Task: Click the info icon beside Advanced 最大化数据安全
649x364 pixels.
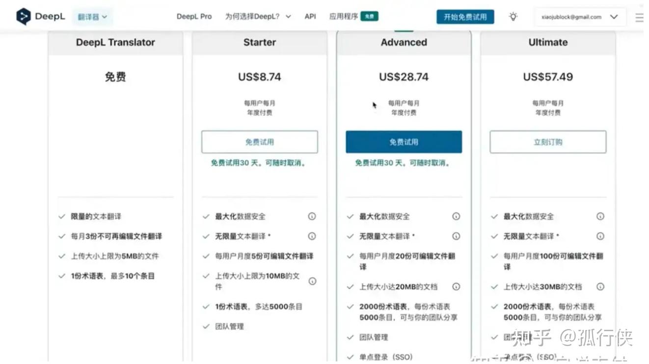Action: point(456,216)
